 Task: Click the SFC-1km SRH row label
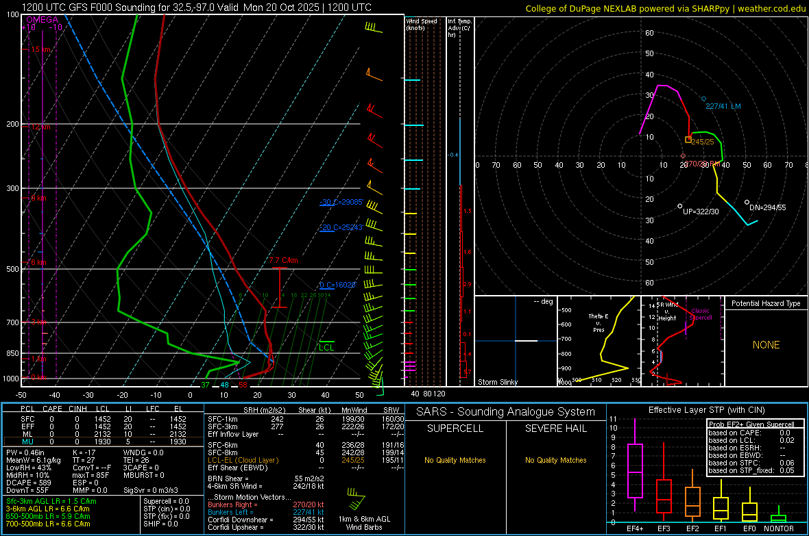click(x=223, y=420)
